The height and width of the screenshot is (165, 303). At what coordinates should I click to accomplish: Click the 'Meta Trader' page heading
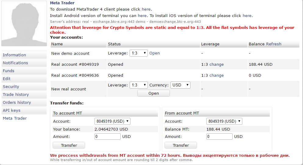click(x=62, y=3)
